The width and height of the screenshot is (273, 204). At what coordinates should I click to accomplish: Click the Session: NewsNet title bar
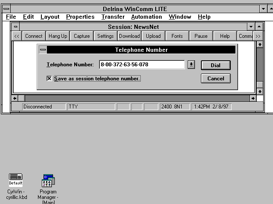pyautogui.click(x=133, y=27)
